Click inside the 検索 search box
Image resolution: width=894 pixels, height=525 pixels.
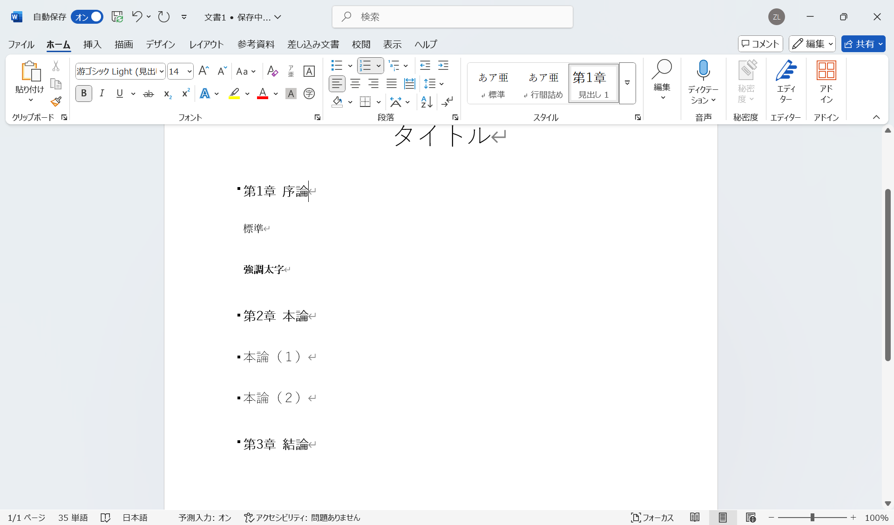(452, 17)
